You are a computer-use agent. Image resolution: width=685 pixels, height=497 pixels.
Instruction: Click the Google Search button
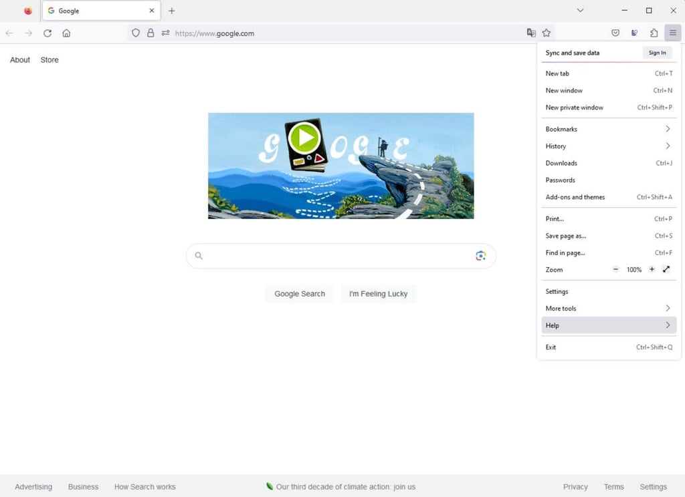[x=300, y=294]
